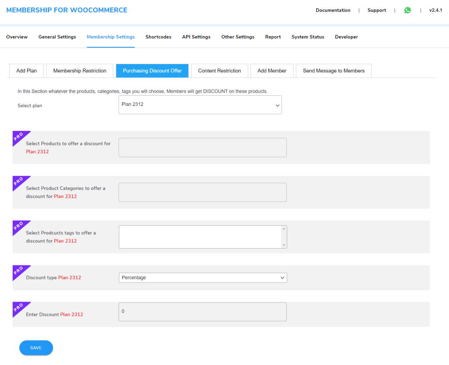Click the Product Categories input field
Image resolution: width=449 pixels, height=365 pixels.
(x=203, y=192)
